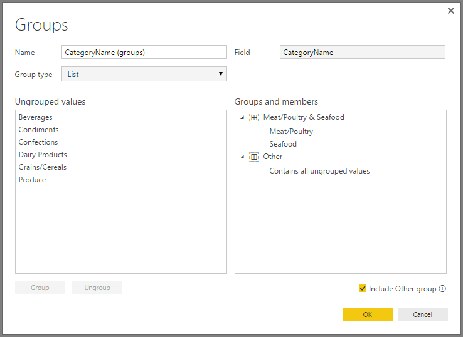This screenshot has height=337, width=463.
Task: Select Dairy Products in Ungrouped values
Action: click(43, 155)
